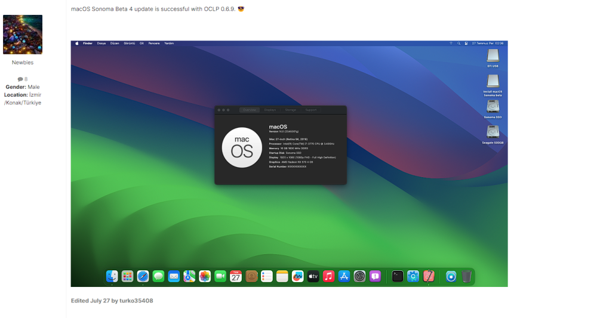Start FaceTime from the Dock
Viewport: 597px width, 318px height.
pyautogui.click(x=220, y=277)
